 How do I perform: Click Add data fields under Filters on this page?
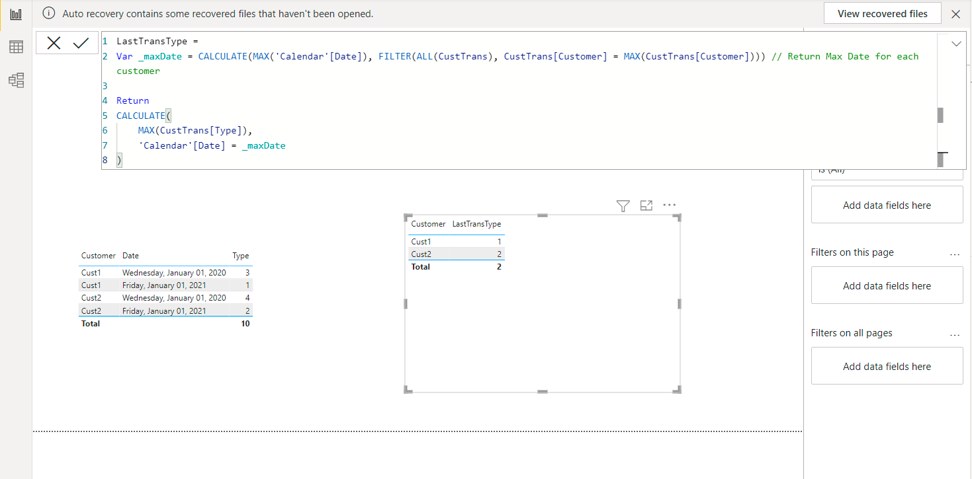(887, 285)
